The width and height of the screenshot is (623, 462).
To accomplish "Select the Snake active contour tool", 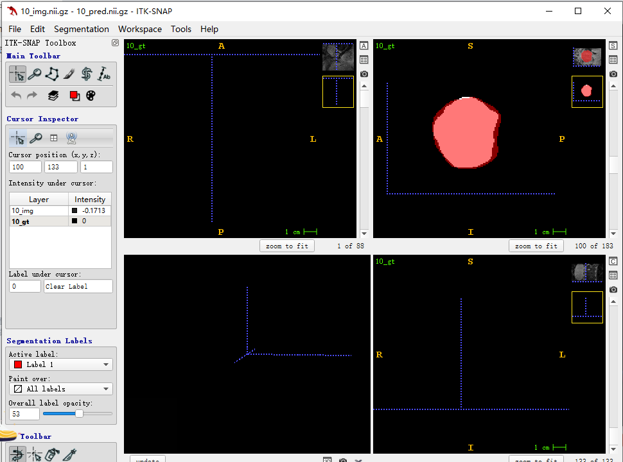I will (86, 74).
